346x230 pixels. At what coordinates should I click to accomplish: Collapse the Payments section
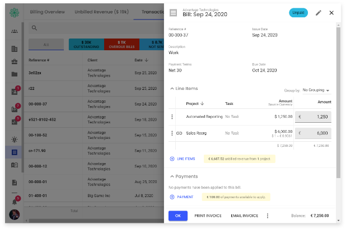pos(172,176)
